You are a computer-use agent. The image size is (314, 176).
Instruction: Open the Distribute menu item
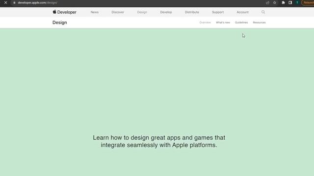coord(192,12)
